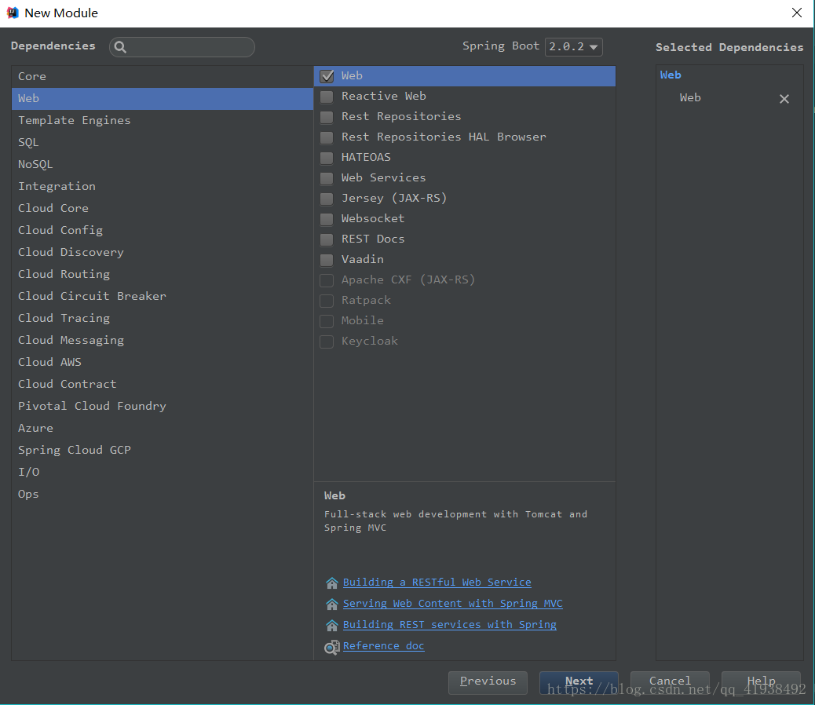Check Rest Repositories HAL Browser

point(327,137)
